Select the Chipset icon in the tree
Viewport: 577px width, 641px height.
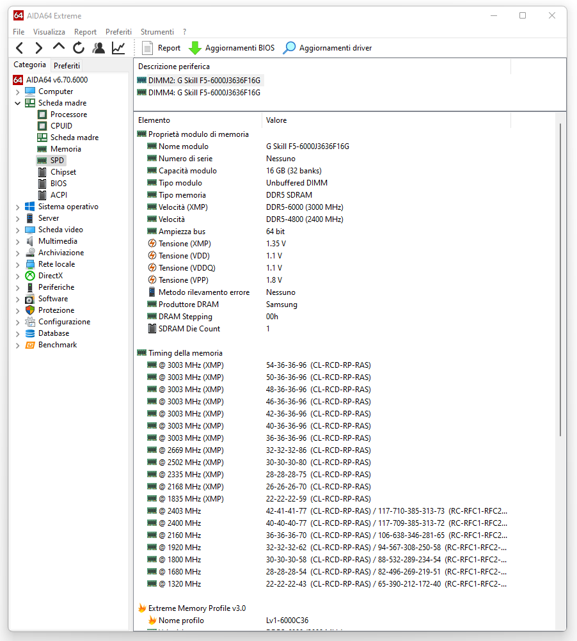click(42, 172)
